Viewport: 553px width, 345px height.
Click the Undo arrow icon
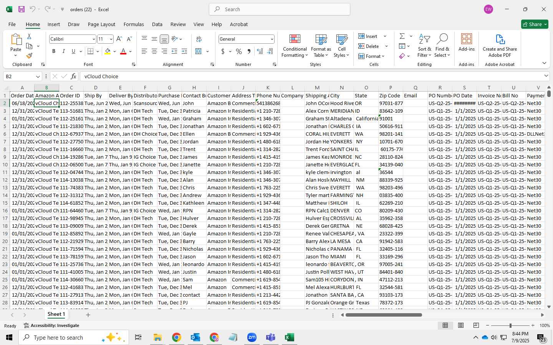32,9
